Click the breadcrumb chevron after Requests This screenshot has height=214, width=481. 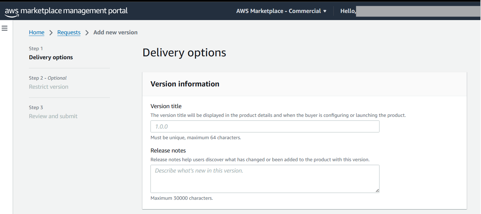[87, 33]
